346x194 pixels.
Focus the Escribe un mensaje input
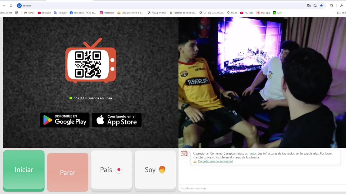click(262, 188)
